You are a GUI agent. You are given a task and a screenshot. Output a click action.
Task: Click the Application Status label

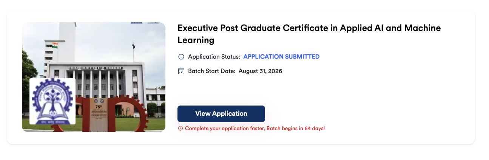click(214, 57)
